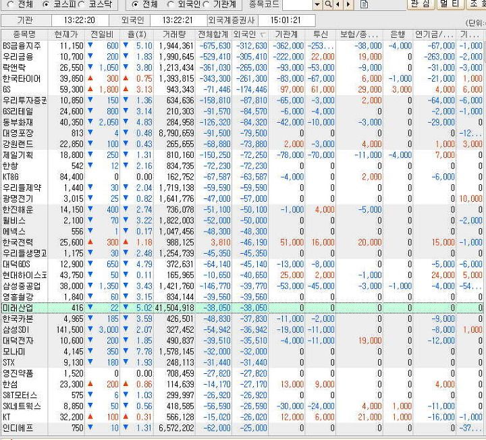Select the BS금융지주 stock row
Screen dimensions: 486x440
pyautogui.click(x=242, y=46)
